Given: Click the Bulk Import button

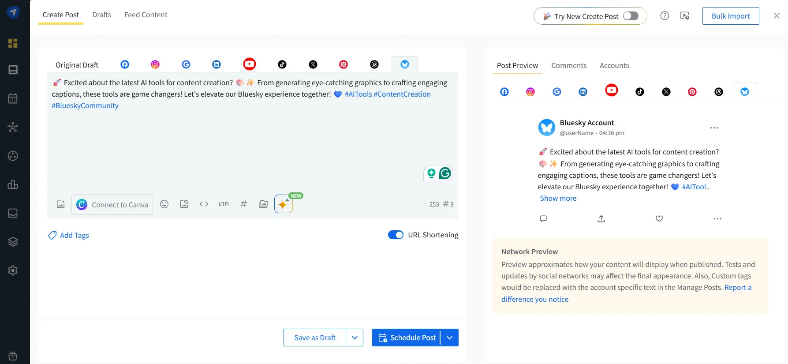Looking at the screenshot, I should coord(731,16).
